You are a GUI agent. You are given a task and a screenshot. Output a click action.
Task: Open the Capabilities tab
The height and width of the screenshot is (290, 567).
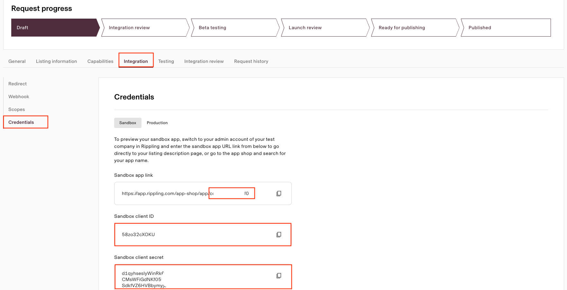[100, 61]
